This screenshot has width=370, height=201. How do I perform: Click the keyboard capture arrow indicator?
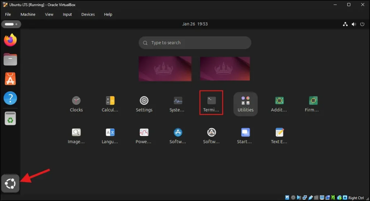coord(345,198)
